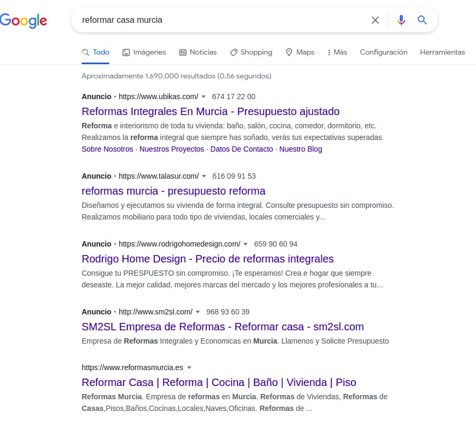Open 'reformas murcia - presupuesto reforma' result
Image resolution: width=476 pixels, height=421 pixels.
click(x=173, y=191)
